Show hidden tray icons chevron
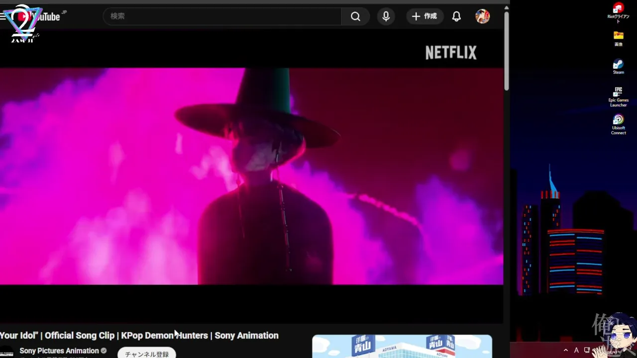 point(565,351)
